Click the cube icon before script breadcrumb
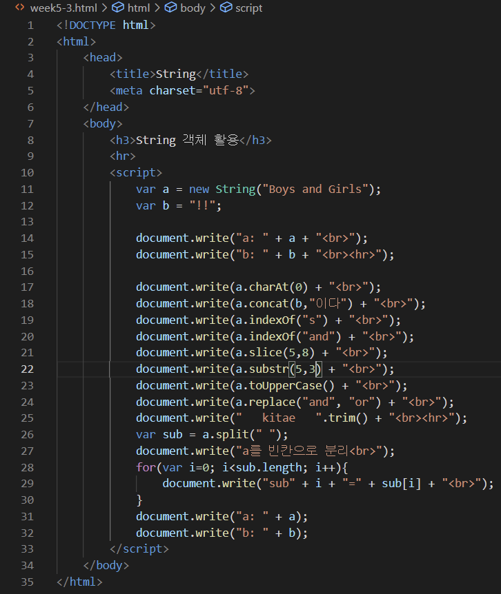 pos(226,7)
